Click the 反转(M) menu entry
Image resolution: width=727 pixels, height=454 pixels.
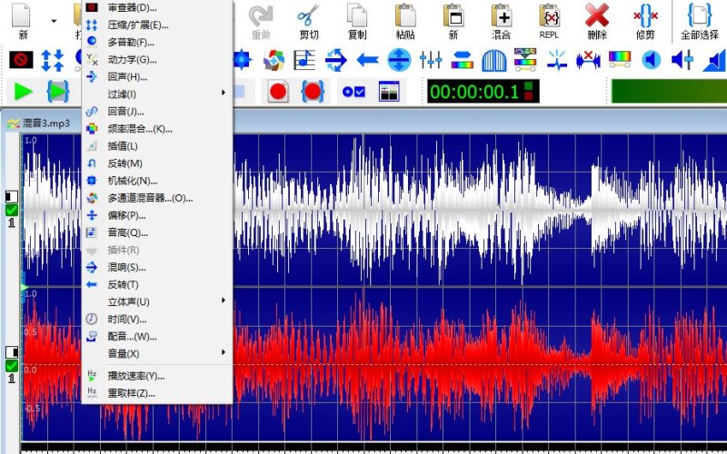156,163
